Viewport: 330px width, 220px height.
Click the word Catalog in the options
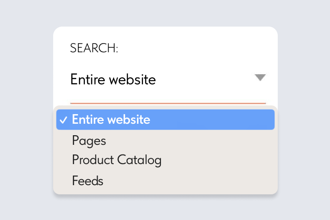[139, 160]
